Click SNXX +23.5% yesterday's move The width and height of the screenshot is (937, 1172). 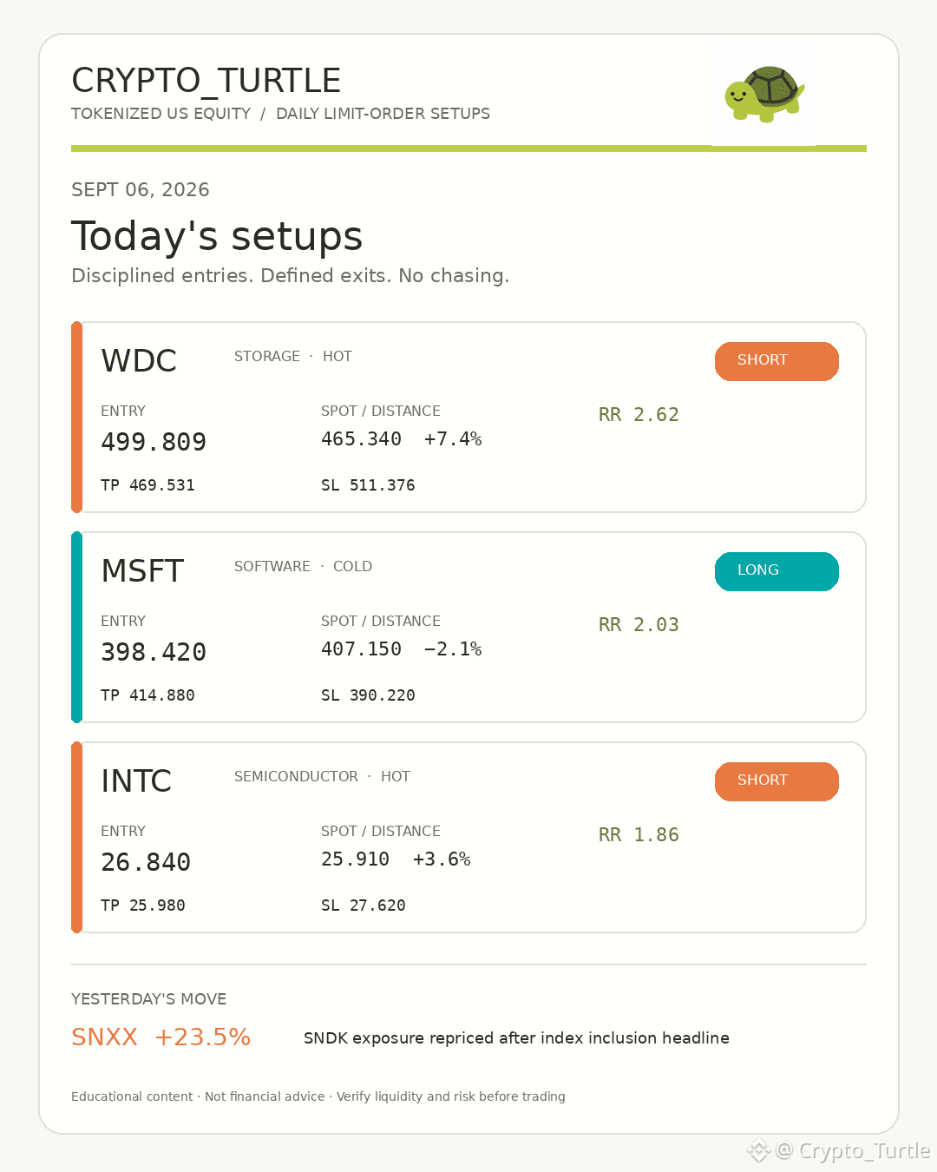[x=161, y=1037]
